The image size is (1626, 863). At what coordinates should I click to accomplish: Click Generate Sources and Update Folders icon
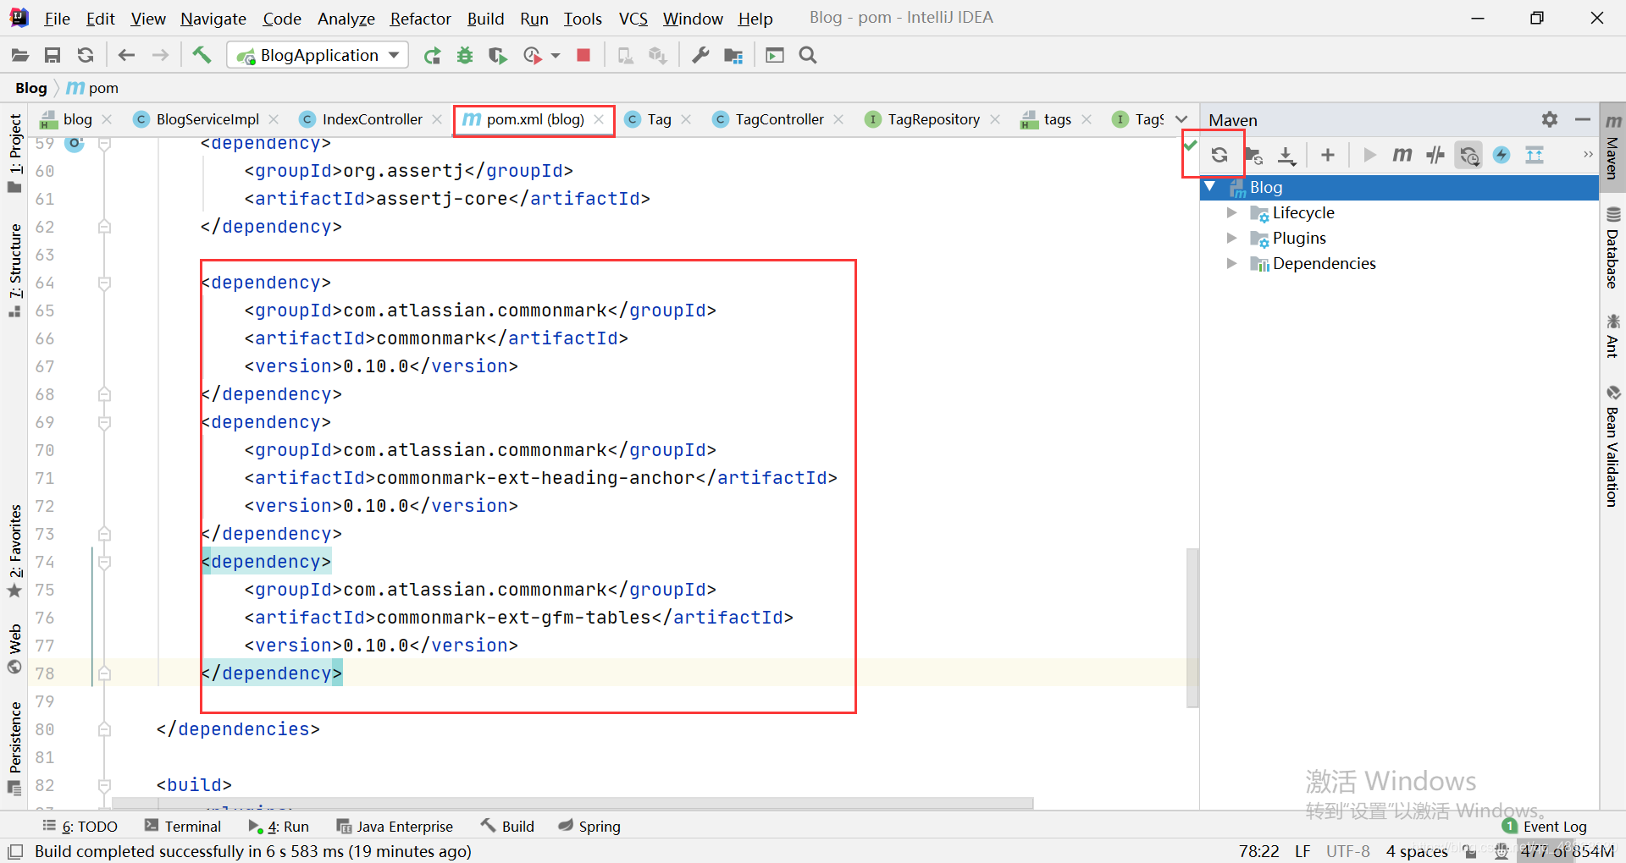coord(1253,155)
